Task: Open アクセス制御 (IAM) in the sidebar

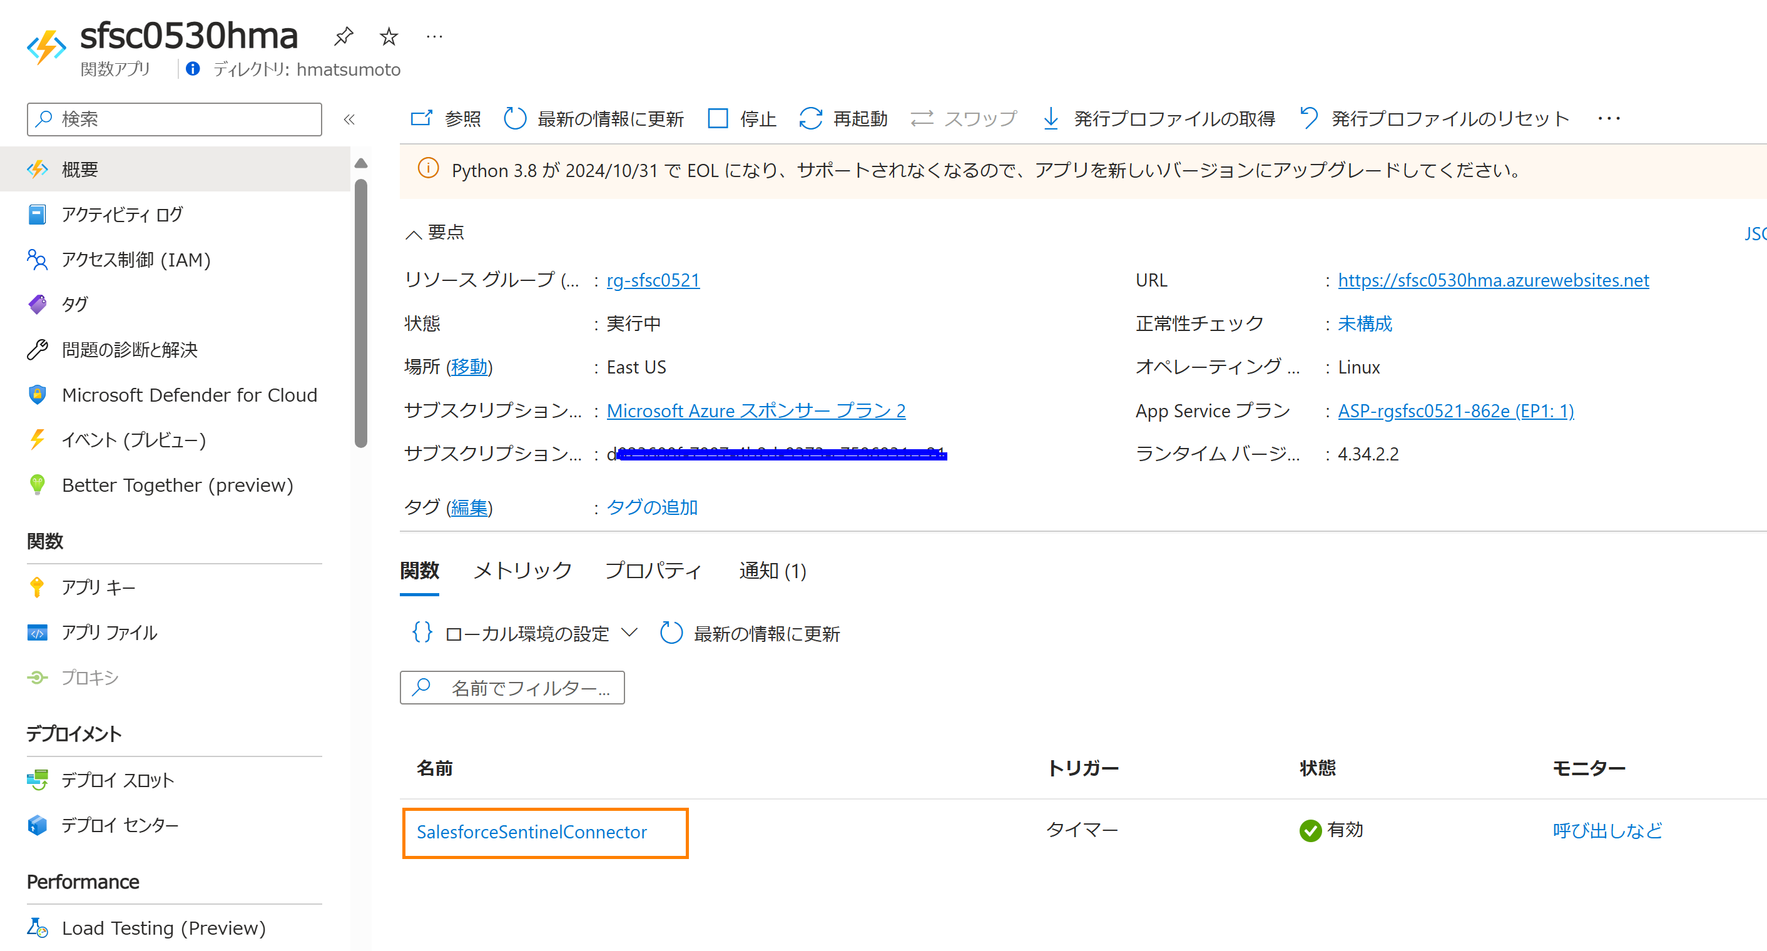Action: click(x=136, y=260)
